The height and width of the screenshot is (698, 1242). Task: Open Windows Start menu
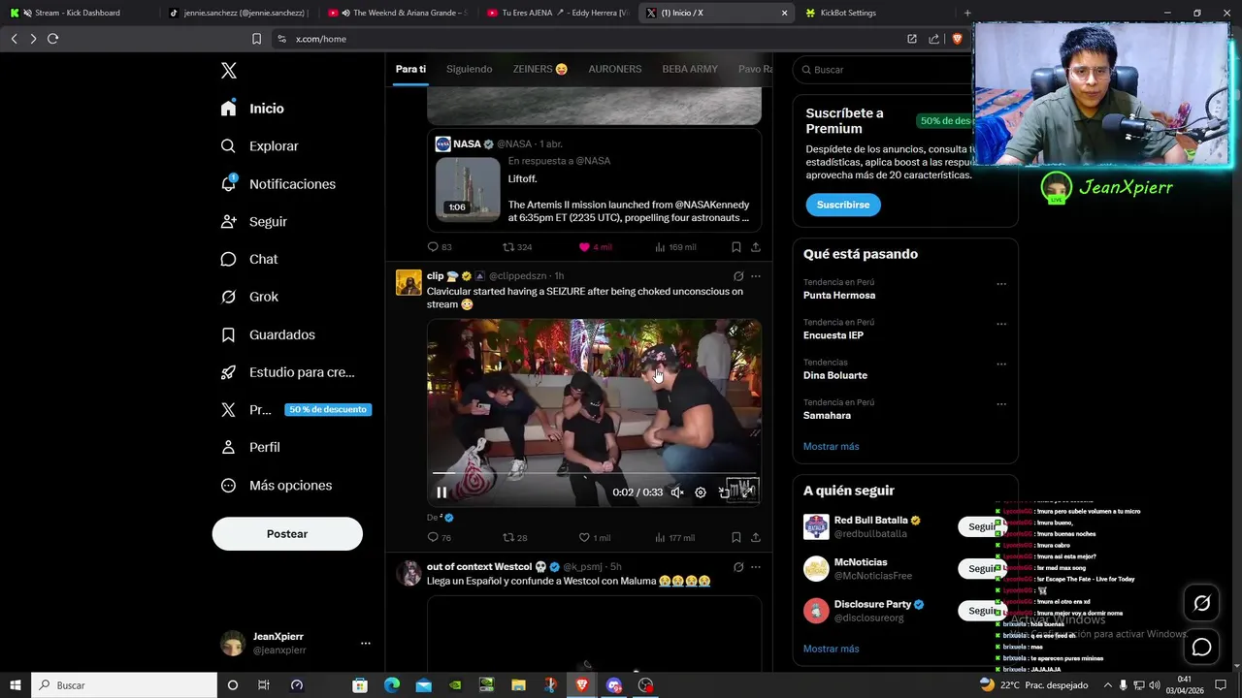pos(15,685)
